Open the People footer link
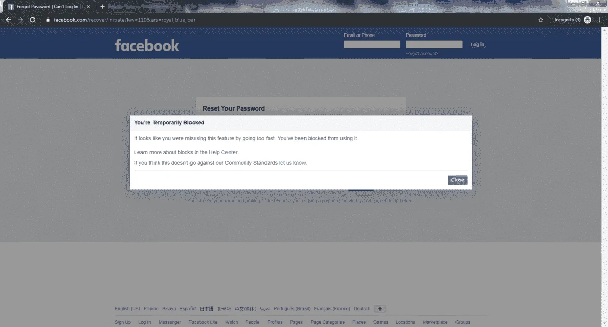This screenshot has width=608, height=327. pos(252,322)
